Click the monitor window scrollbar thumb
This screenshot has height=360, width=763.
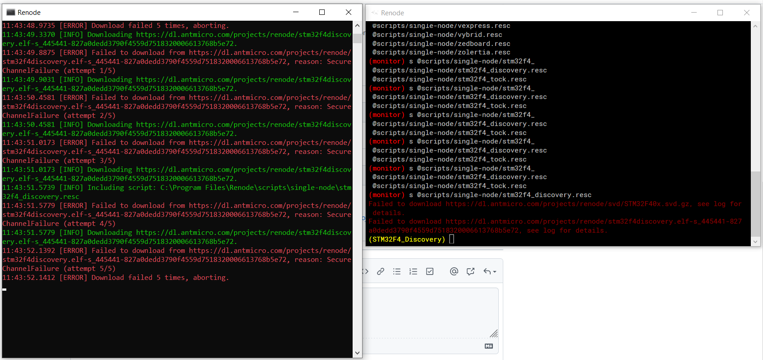point(755,204)
